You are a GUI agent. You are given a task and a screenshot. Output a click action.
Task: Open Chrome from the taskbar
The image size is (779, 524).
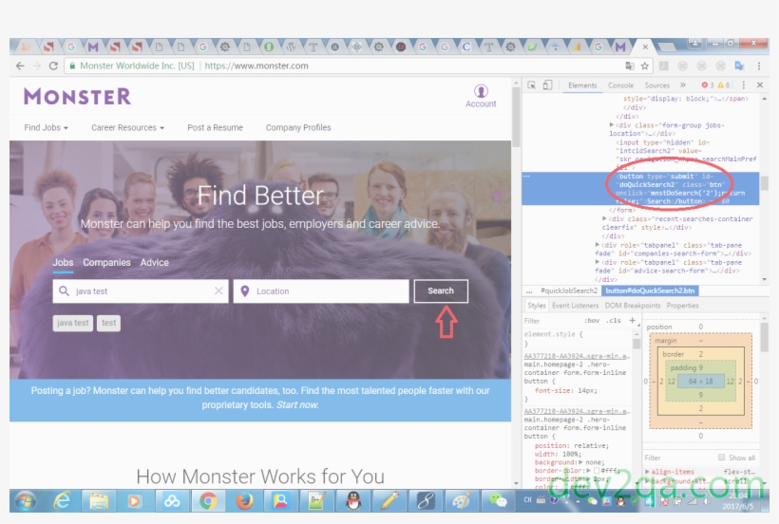pyautogui.click(x=208, y=501)
